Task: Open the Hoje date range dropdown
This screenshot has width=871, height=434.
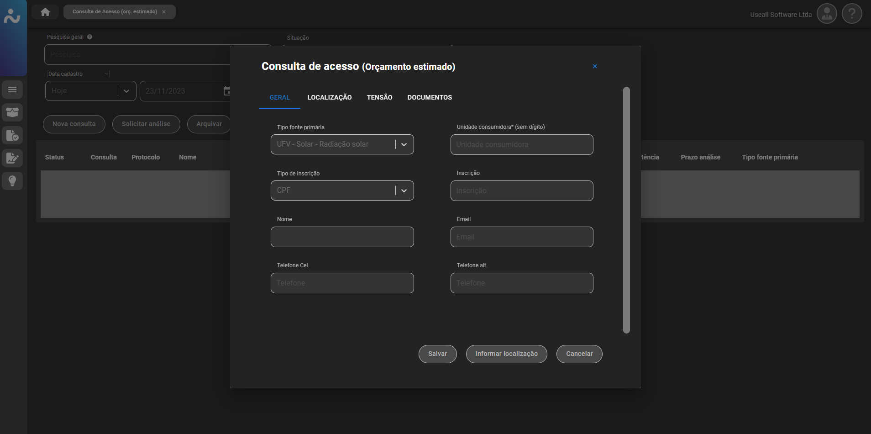Action: tap(126, 91)
